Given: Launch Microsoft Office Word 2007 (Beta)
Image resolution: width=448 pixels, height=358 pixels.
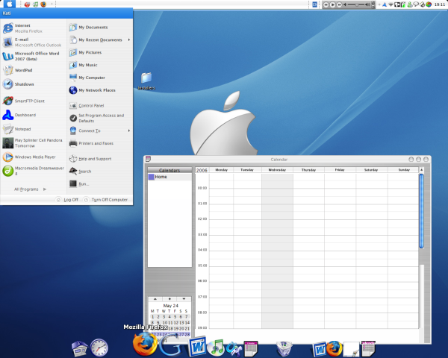Looking at the screenshot, I should coord(34,56).
